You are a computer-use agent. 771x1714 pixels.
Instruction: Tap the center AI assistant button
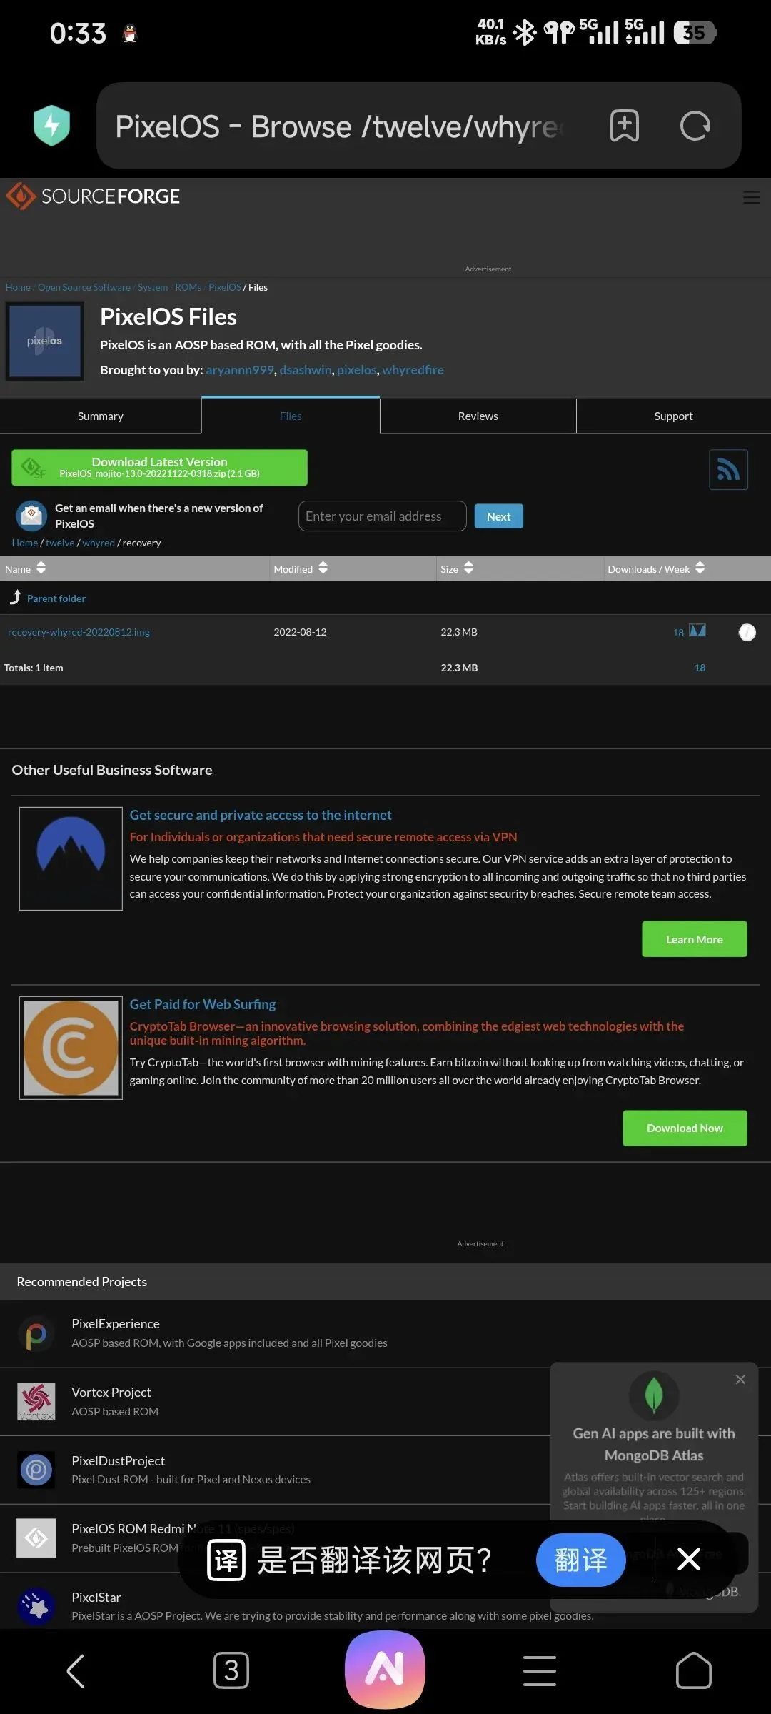(x=385, y=1670)
